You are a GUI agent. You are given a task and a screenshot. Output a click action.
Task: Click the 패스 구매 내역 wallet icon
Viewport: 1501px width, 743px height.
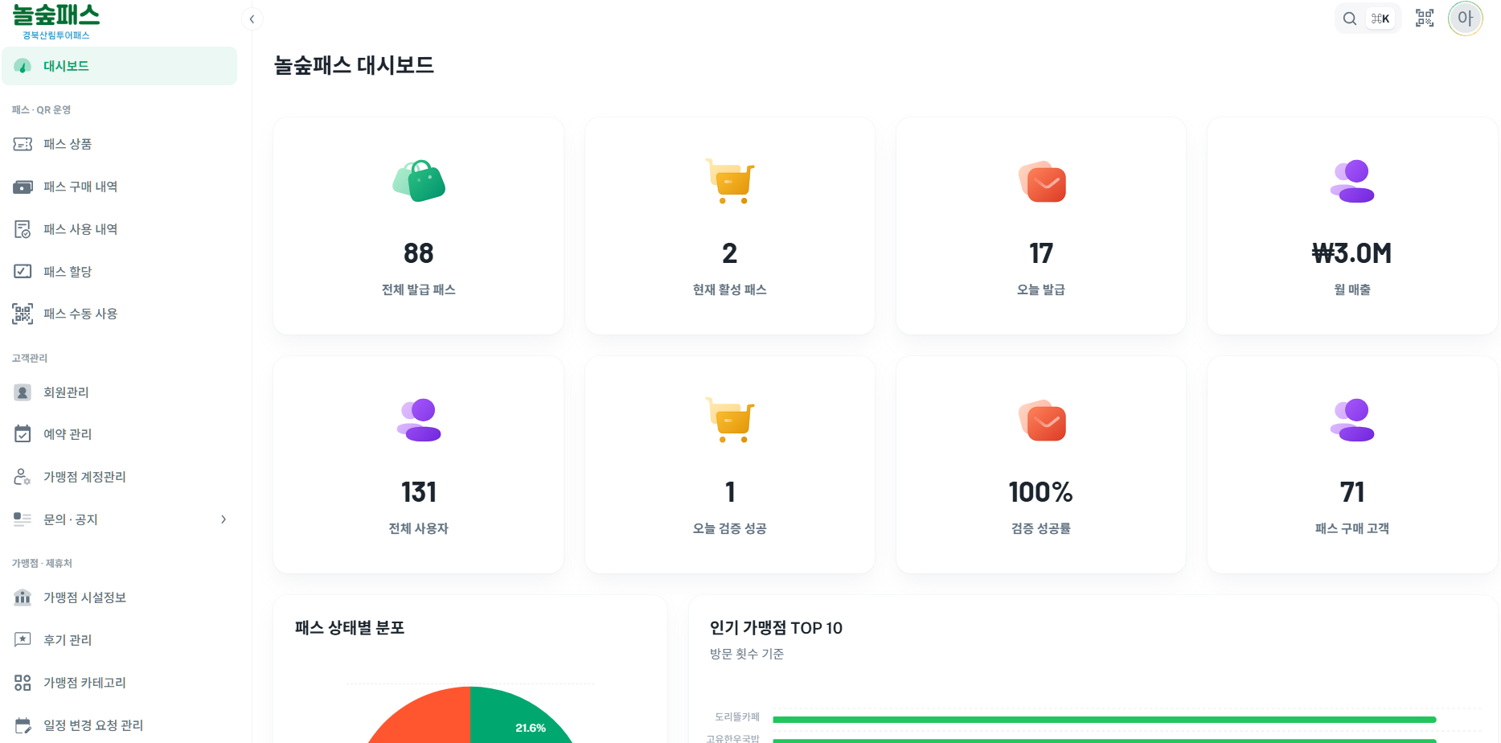coord(23,187)
